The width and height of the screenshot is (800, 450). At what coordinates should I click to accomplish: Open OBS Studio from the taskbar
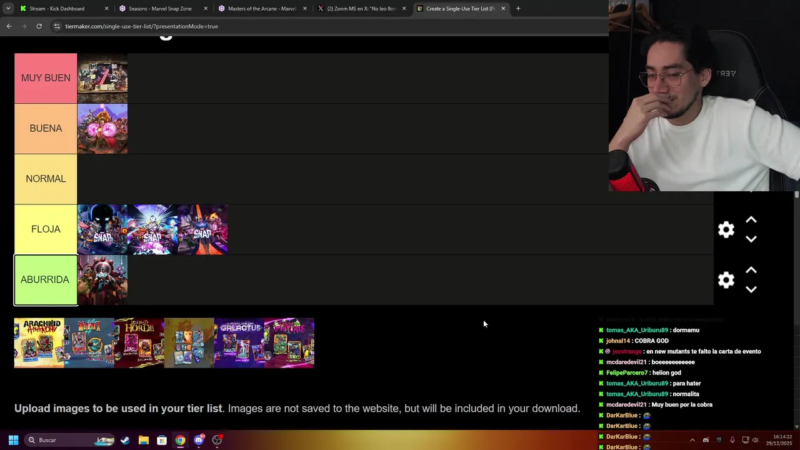coord(217,440)
